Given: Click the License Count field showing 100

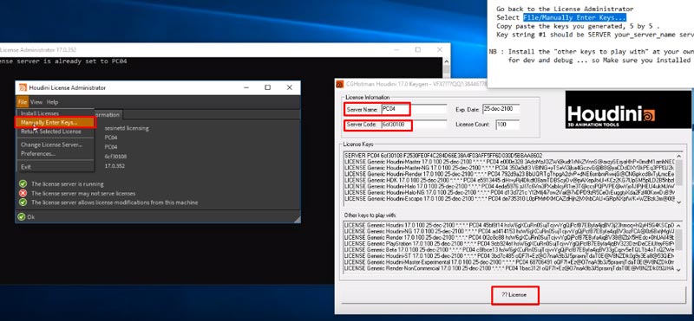Looking at the screenshot, I should (507, 125).
